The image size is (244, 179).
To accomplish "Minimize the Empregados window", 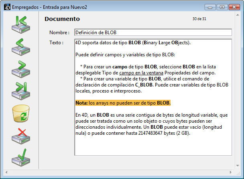I will tap(210, 7).
